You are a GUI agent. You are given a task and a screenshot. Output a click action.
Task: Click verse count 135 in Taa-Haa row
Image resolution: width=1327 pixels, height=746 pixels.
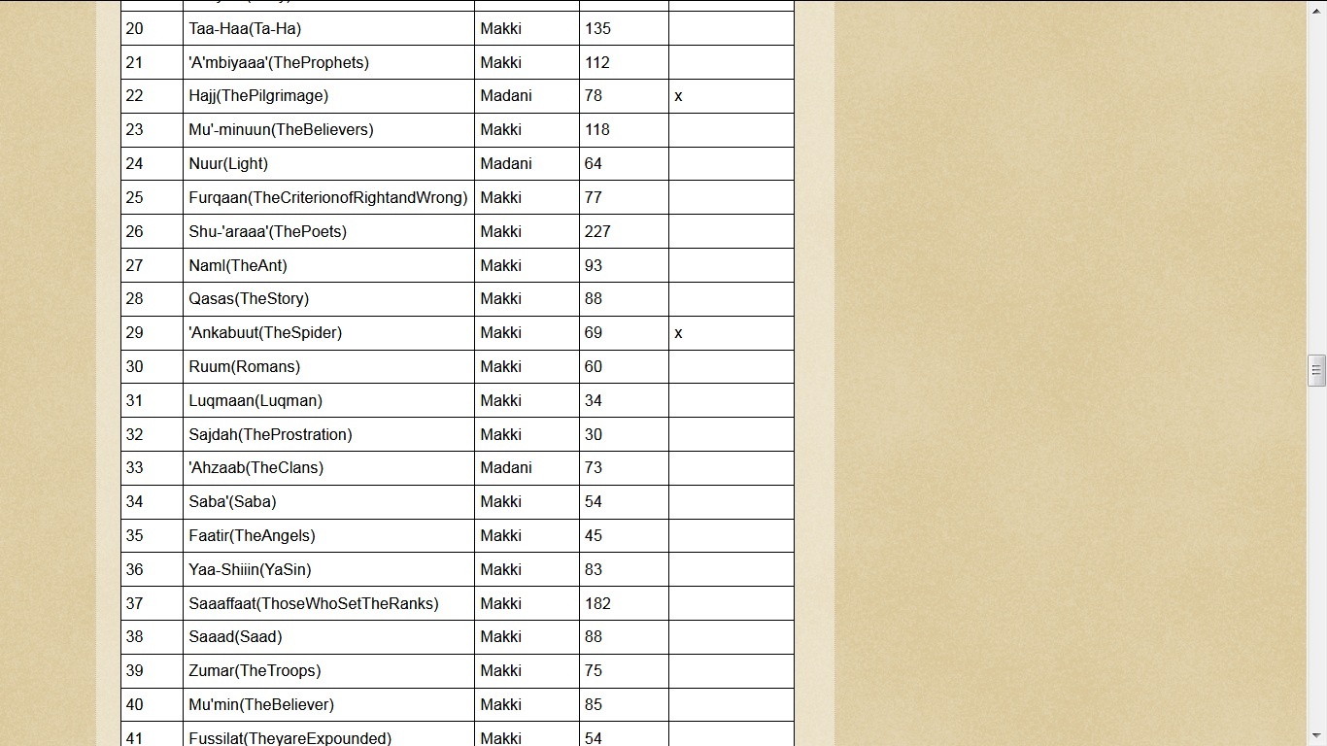(x=597, y=29)
